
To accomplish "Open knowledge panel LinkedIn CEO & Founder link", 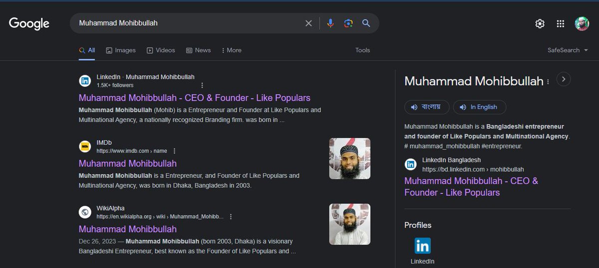I will coord(471,187).
